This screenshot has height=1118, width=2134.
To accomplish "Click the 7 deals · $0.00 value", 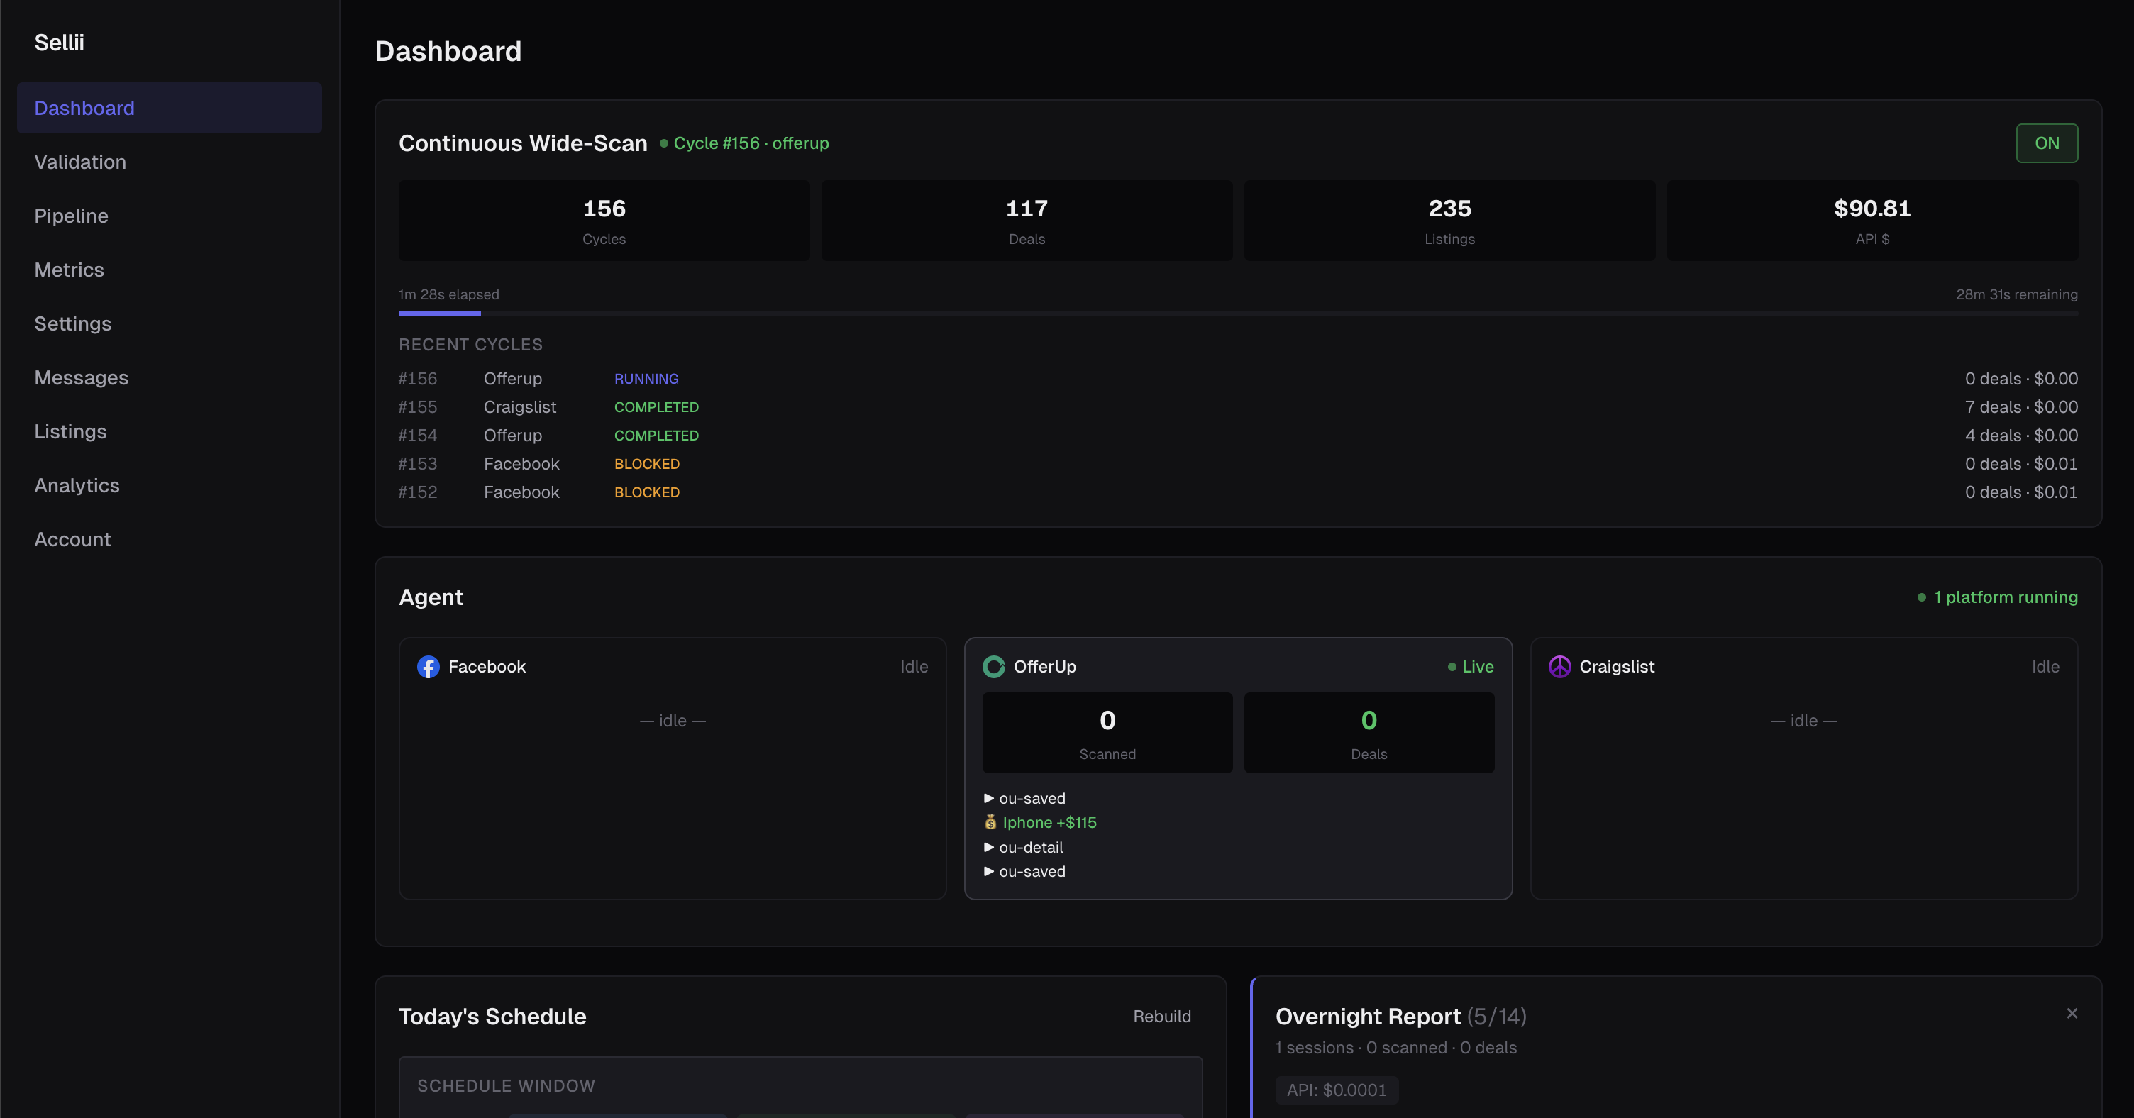I will 2020,406.
